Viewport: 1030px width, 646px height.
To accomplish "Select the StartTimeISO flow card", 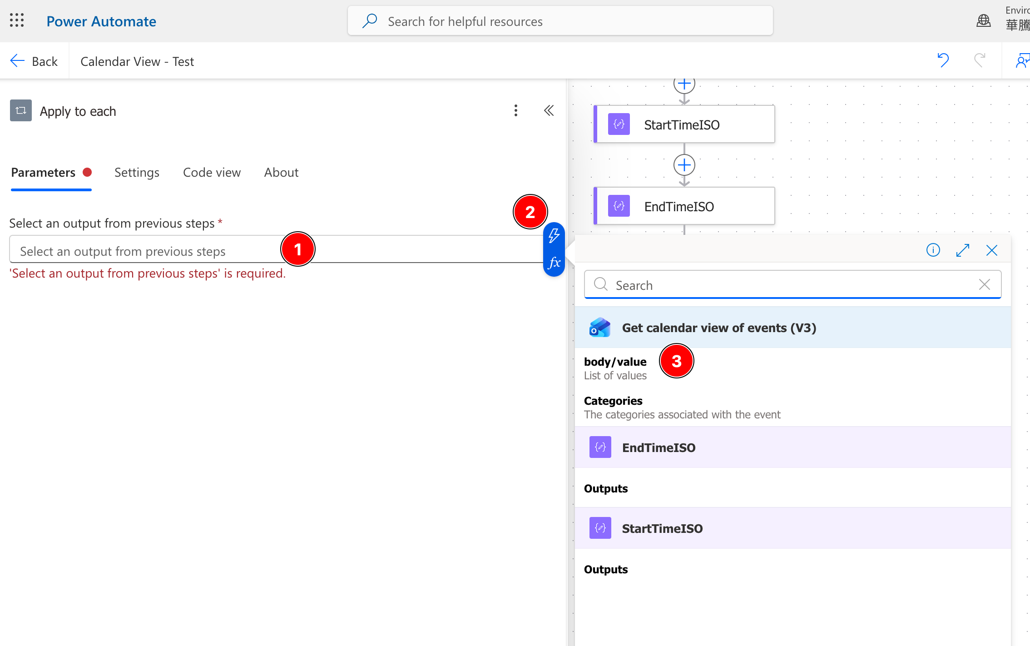I will (x=684, y=124).
